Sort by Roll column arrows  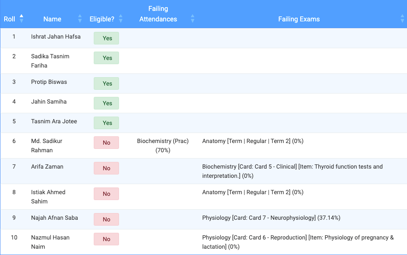point(21,18)
